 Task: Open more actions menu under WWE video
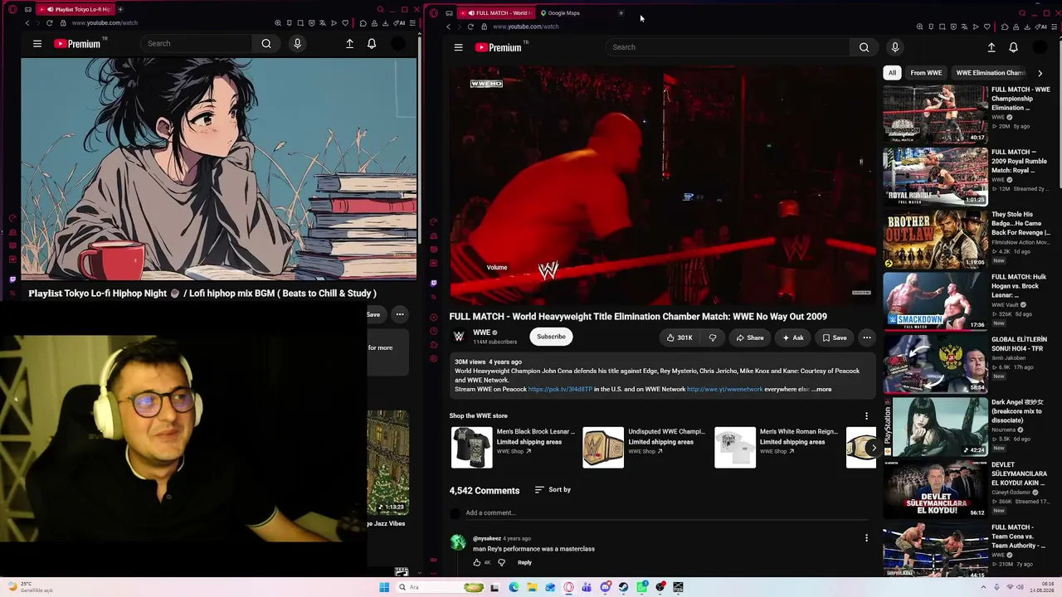(x=866, y=337)
